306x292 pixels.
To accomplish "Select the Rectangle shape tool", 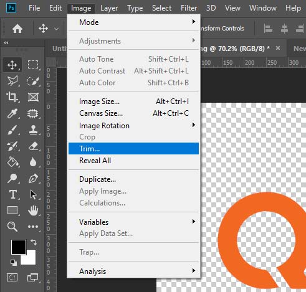I will click(x=12, y=210).
